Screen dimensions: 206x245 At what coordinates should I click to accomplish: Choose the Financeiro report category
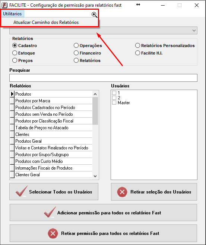[87, 53]
